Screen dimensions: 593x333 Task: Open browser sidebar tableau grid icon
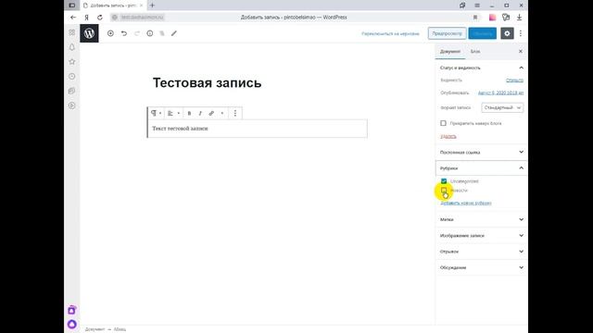pos(72,32)
